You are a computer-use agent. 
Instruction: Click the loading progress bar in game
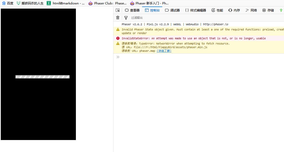pos(43,77)
